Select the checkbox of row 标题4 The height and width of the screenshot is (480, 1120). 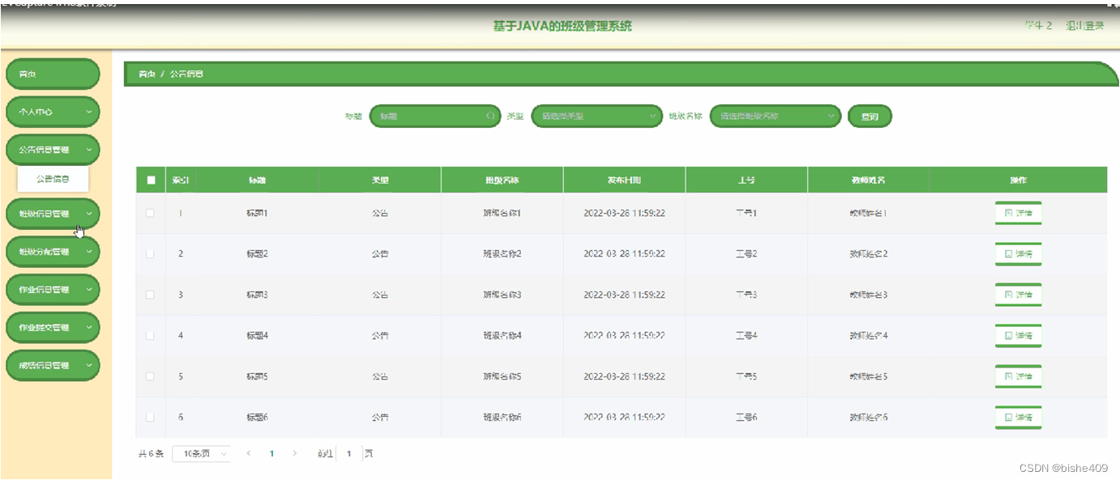coord(150,335)
